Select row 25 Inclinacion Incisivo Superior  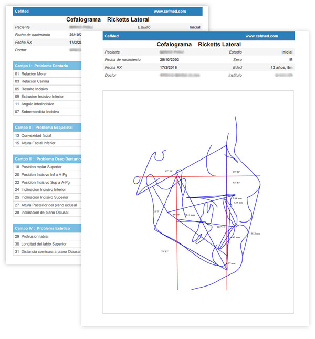pos(47,198)
